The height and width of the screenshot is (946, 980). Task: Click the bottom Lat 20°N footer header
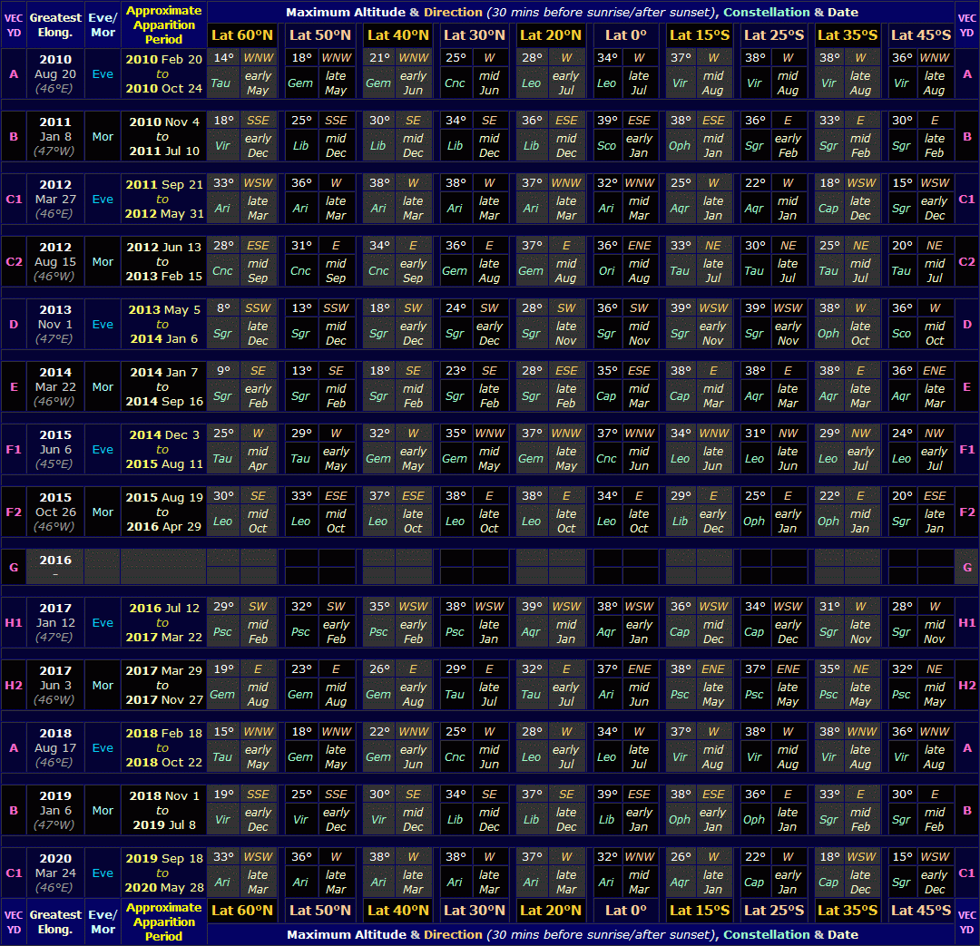[553, 911]
